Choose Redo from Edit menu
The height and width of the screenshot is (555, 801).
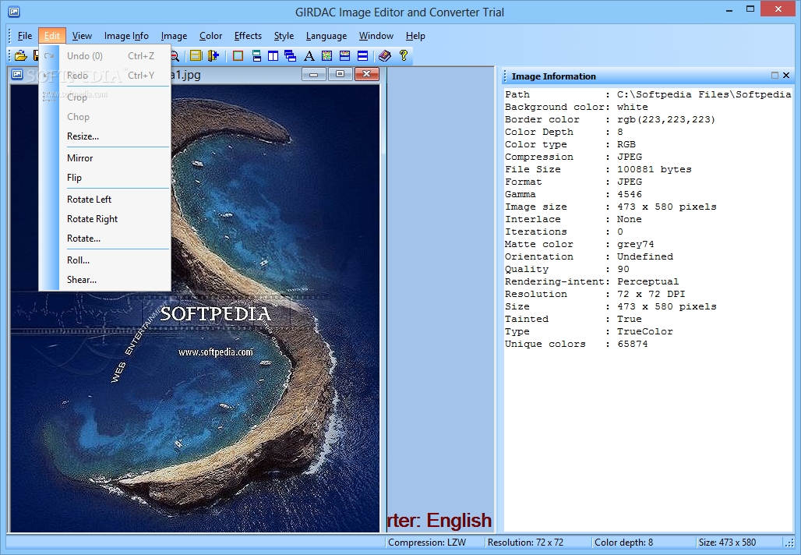tap(104, 75)
